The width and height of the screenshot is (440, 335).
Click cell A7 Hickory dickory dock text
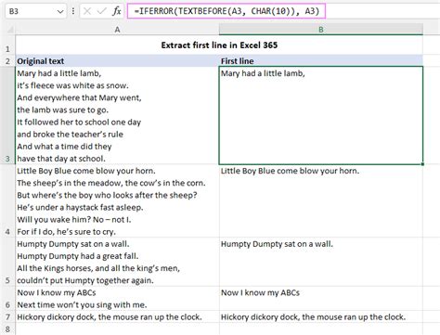click(x=117, y=316)
